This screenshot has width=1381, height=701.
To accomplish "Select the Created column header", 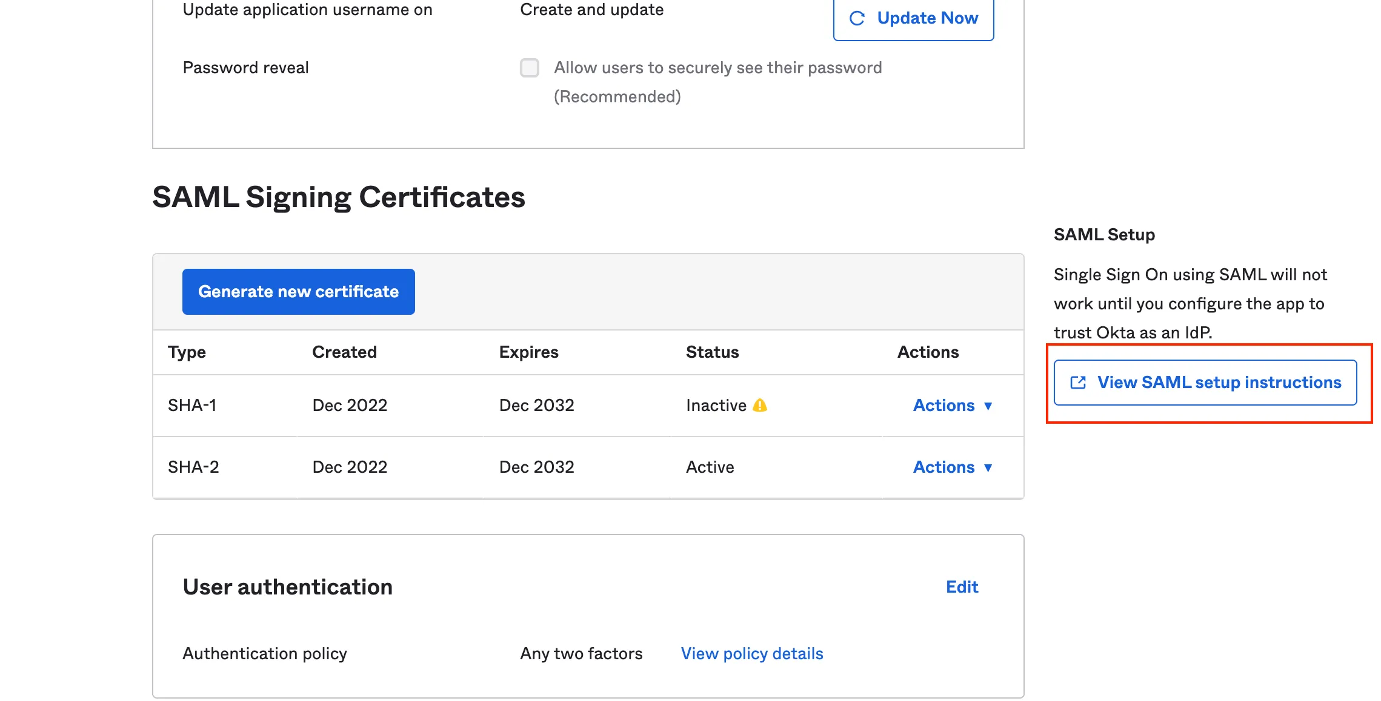I will coord(344,352).
